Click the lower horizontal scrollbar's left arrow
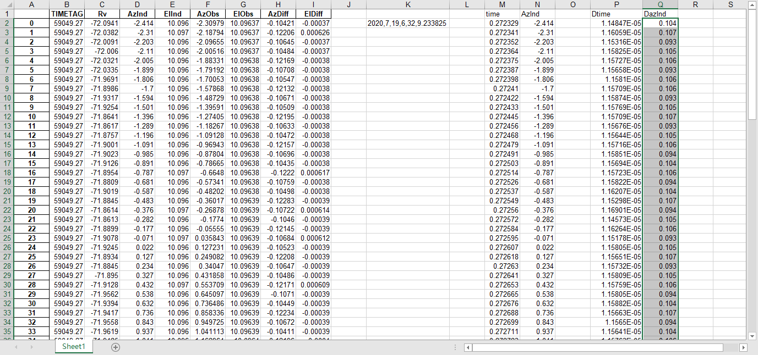 467,347
